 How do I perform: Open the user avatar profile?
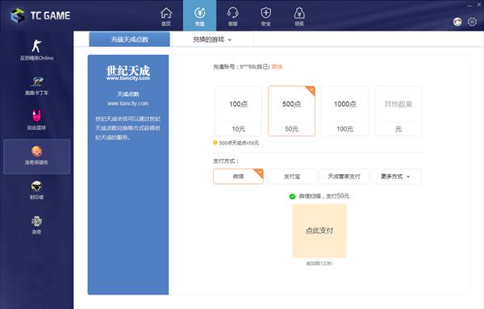click(x=457, y=22)
